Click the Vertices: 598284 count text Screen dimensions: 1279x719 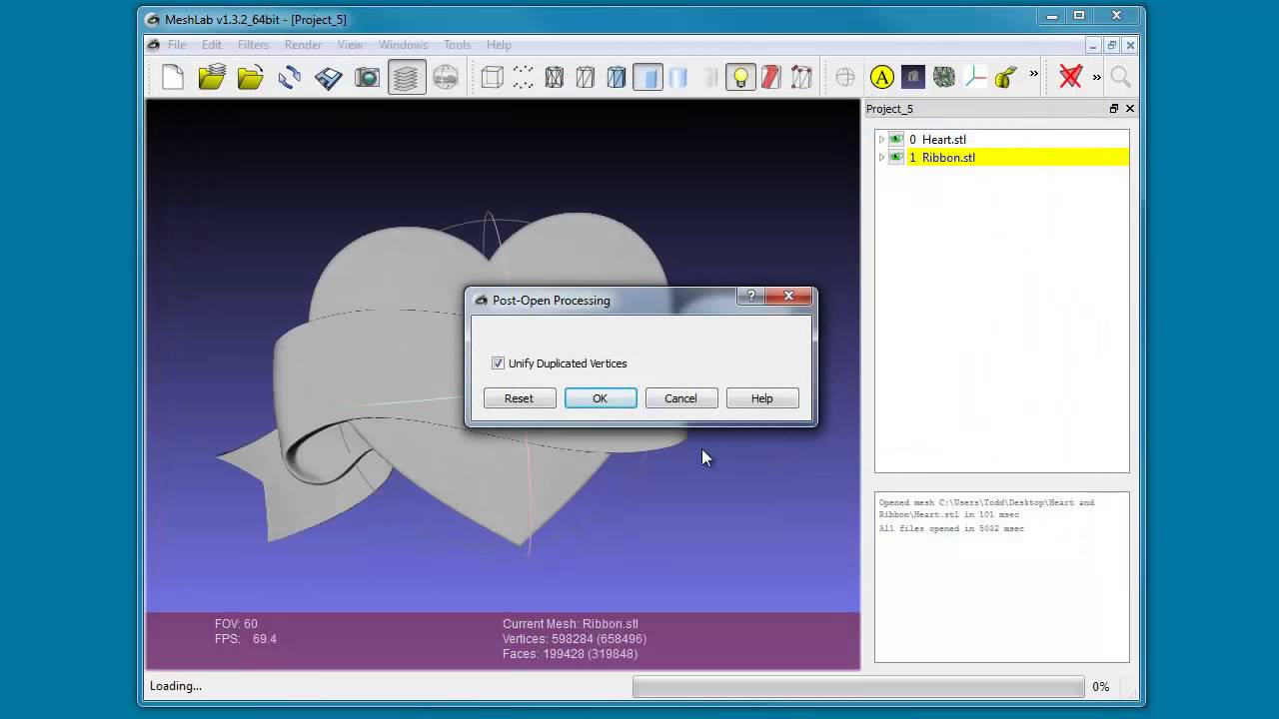pyautogui.click(x=574, y=639)
